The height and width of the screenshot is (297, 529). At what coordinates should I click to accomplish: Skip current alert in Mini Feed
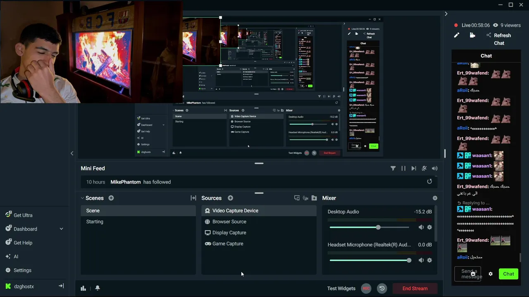pyautogui.click(x=414, y=168)
